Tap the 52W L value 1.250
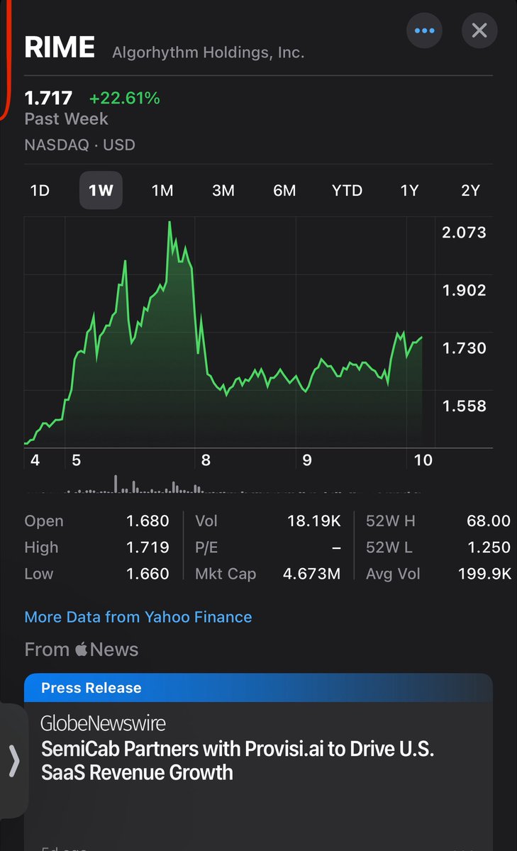Image resolution: width=517 pixels, height=851 pixels. 488,547
